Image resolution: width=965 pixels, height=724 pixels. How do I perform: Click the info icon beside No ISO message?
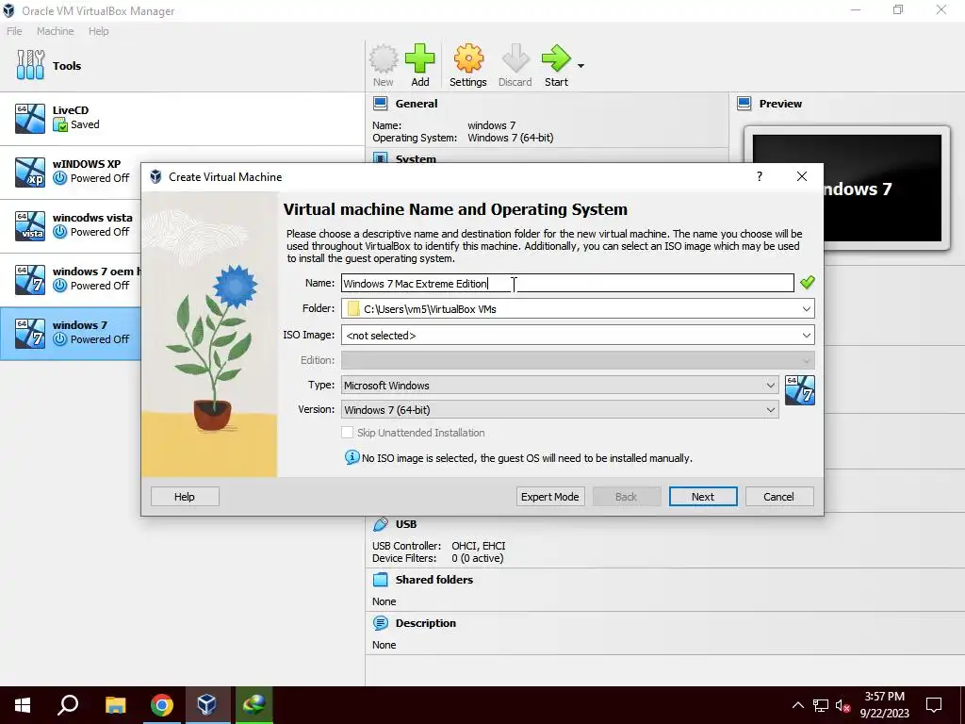pos(352,457)
